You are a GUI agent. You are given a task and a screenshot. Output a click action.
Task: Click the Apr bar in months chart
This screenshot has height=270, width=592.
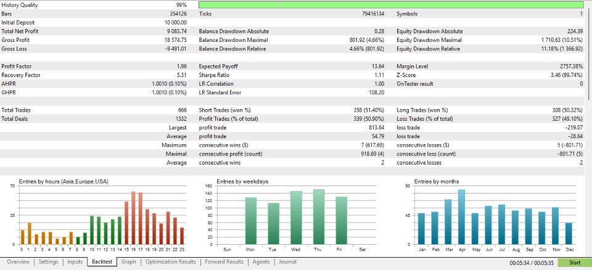[461, 217]
